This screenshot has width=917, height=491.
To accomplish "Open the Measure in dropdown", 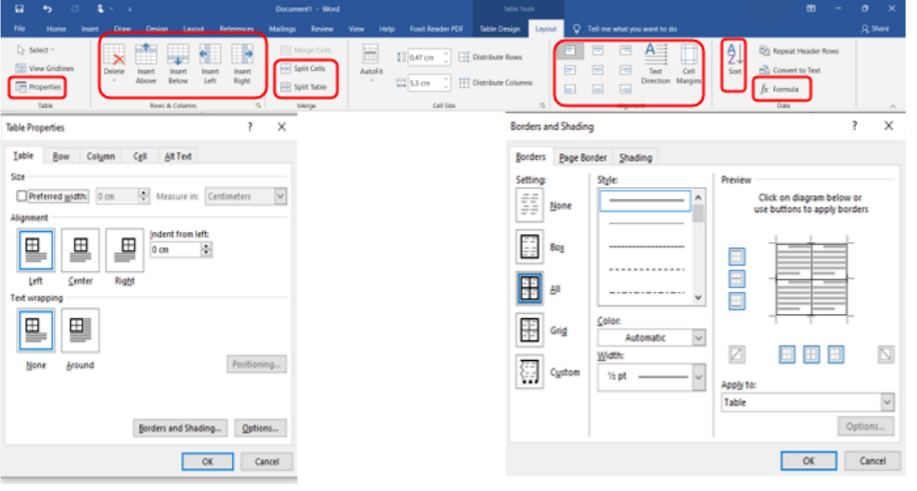I will 280,196.
